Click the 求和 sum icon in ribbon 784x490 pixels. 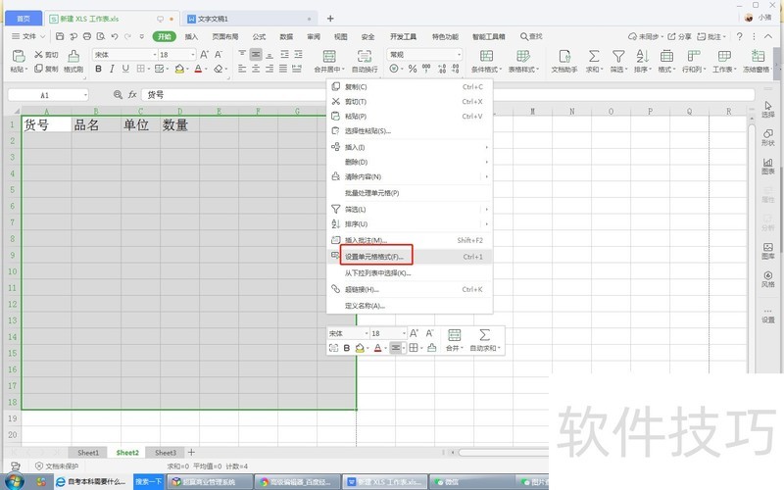pyautogui.click(x=592, y=56)
